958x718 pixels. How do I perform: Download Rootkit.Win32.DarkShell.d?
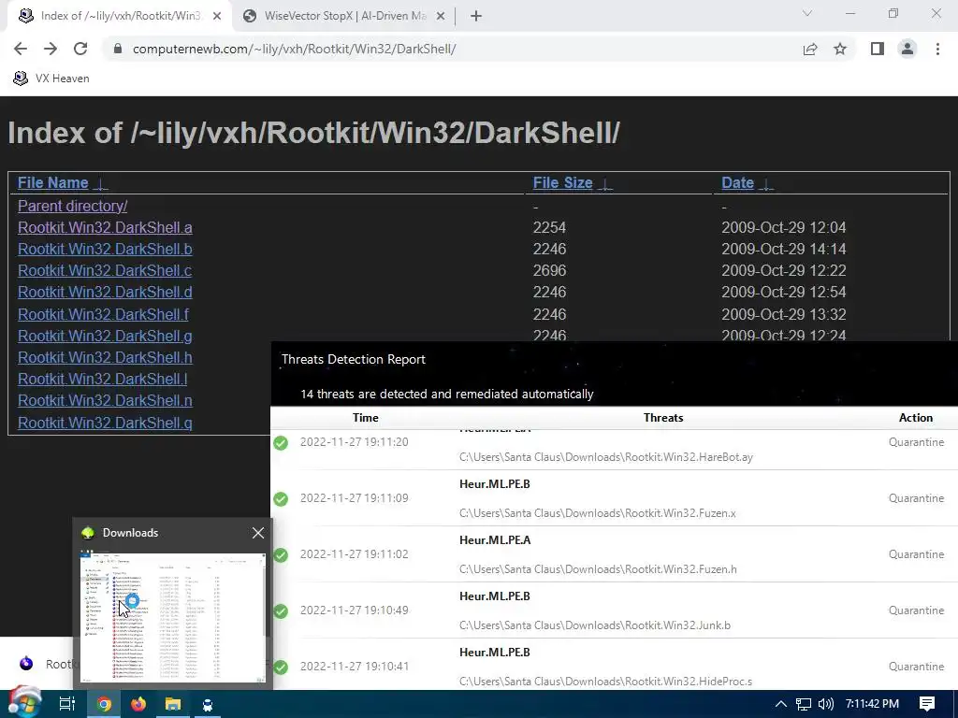point(105,292)
